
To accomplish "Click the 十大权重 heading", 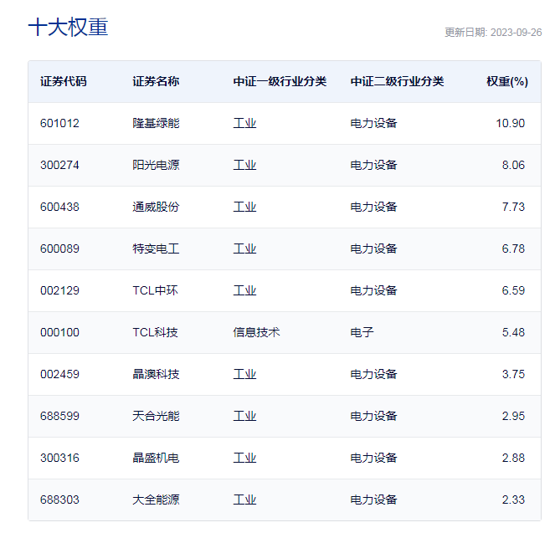I will (x=68, y=27).
